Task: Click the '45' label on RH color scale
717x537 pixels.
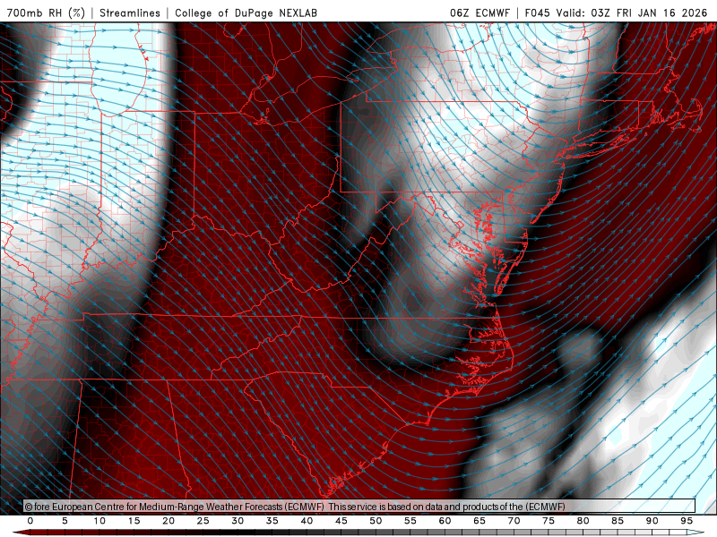Action: point(341,521)
